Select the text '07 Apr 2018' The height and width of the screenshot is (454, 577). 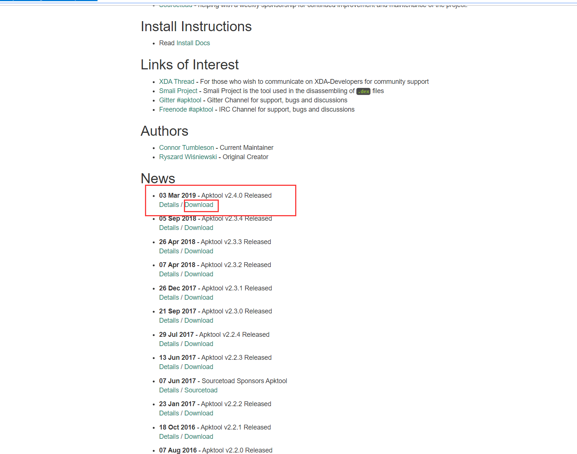click(x=177, y=265)
